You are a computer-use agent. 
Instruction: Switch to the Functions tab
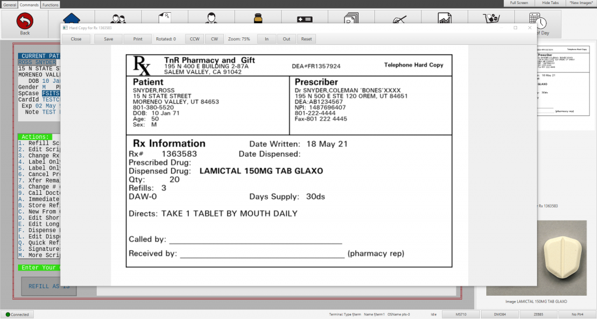point(50,4)
